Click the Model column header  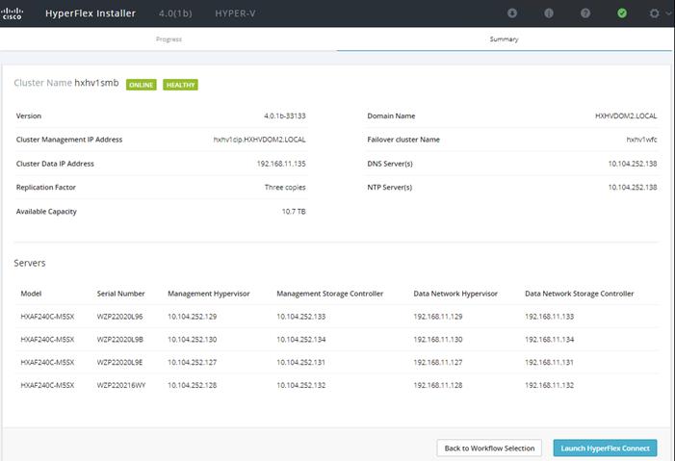pyautogui.click(x=31, y=294)
